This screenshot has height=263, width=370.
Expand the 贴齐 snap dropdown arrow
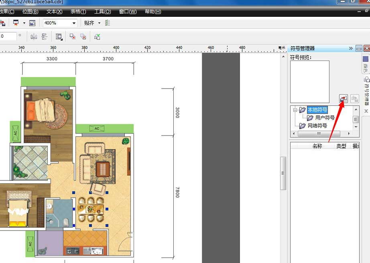pos(100,23)
